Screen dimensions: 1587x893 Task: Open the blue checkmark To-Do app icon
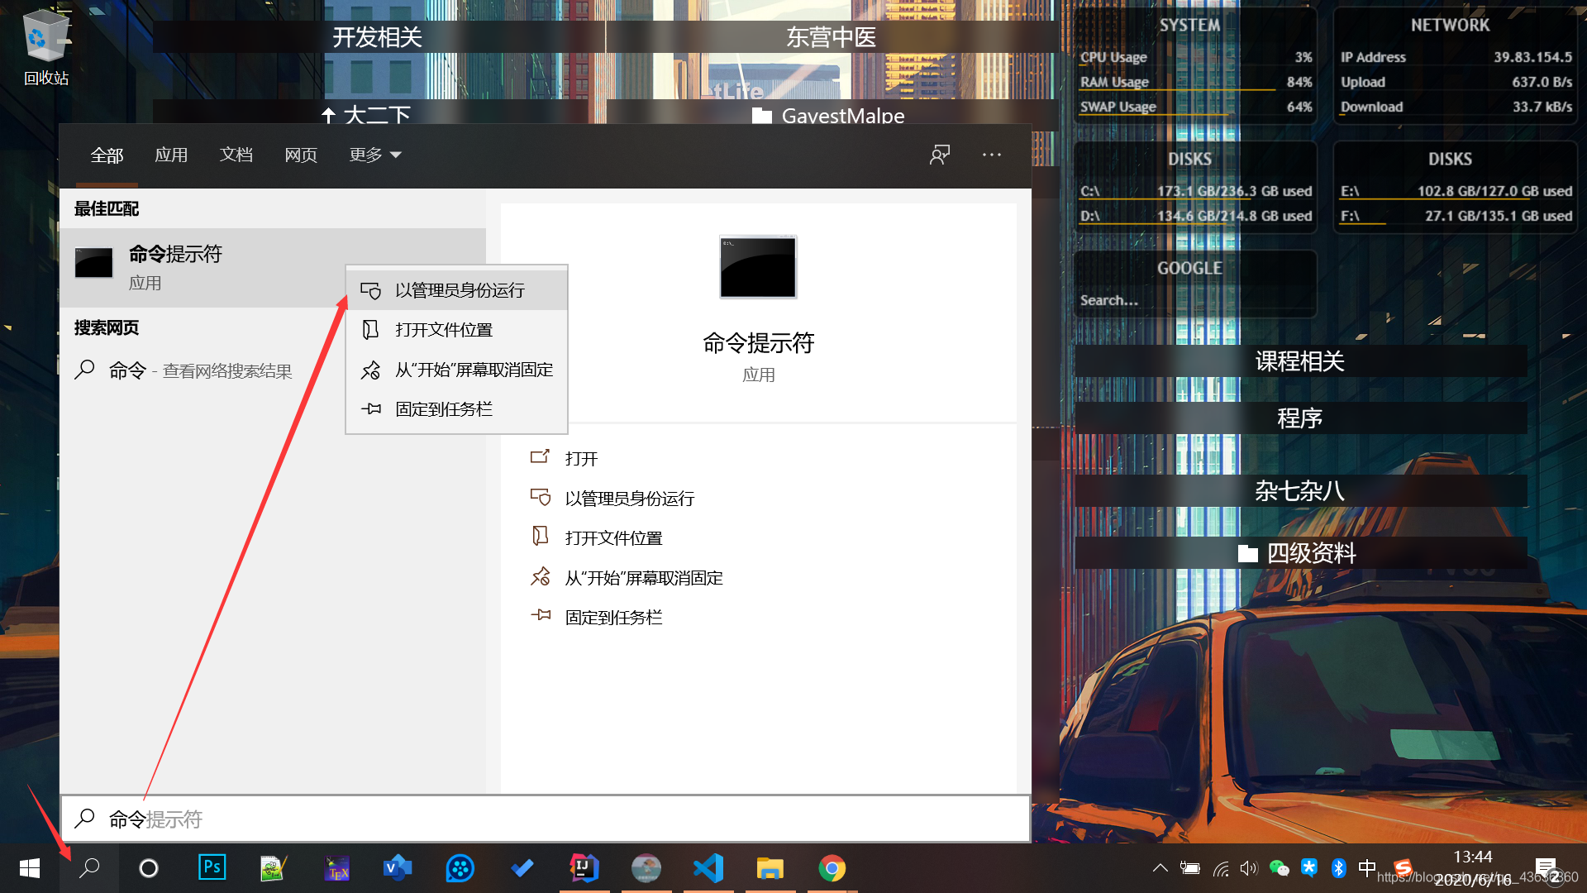[x=522, y=868]
